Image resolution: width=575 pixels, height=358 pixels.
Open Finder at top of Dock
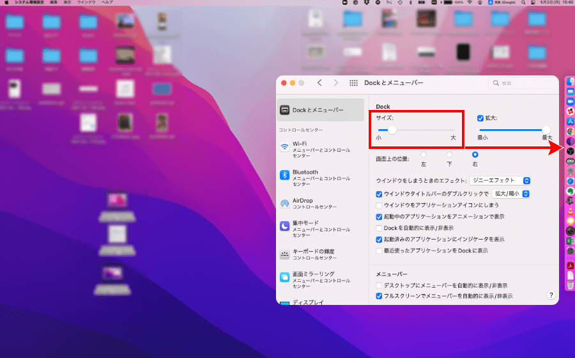coord(571,81)
